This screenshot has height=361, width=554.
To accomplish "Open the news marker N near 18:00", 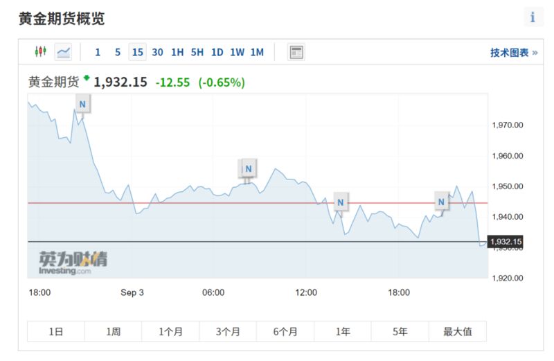I will tap(82, 104).
